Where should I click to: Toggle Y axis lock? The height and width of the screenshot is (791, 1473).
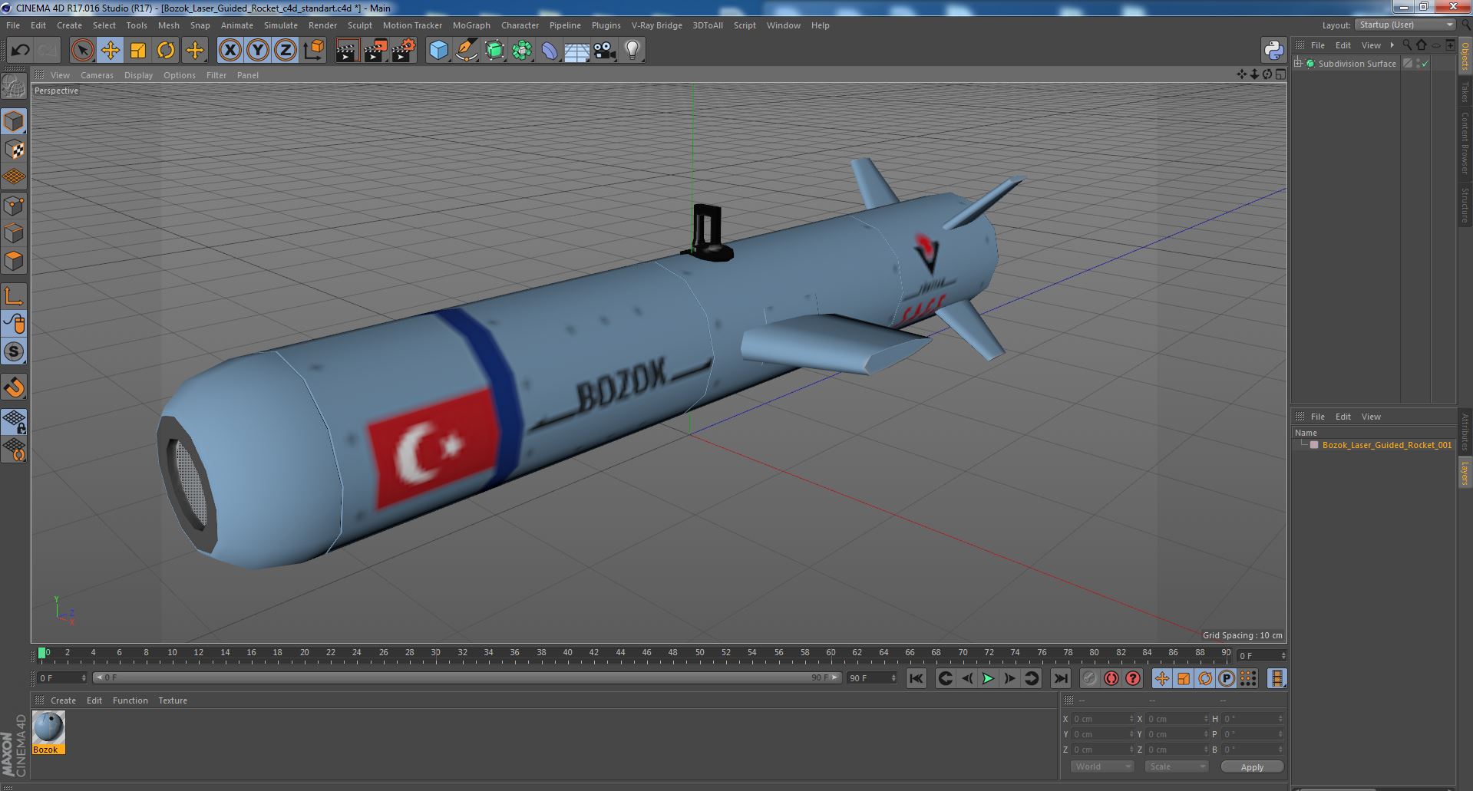[258, 51]
